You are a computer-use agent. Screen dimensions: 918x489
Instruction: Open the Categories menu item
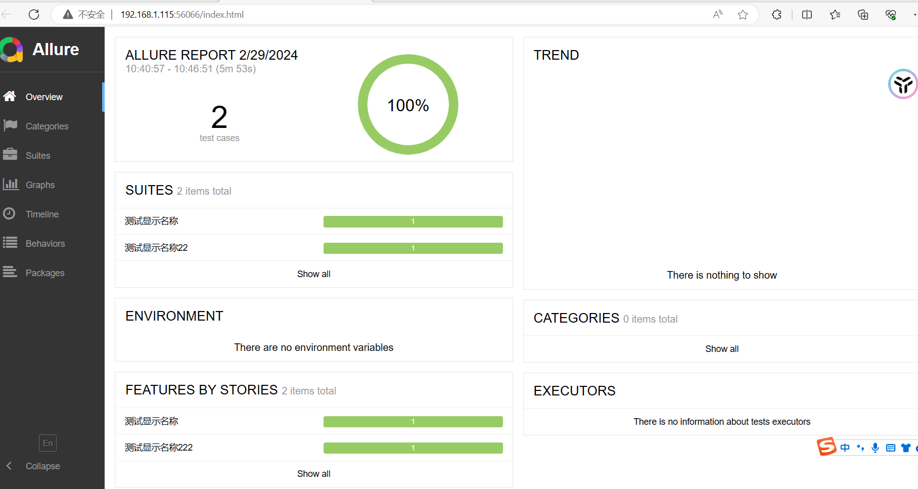[x=52, y=126]
